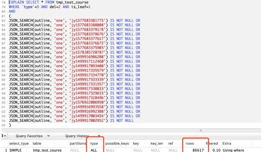Click the string 'jy1499916986208'

[88, 57]
